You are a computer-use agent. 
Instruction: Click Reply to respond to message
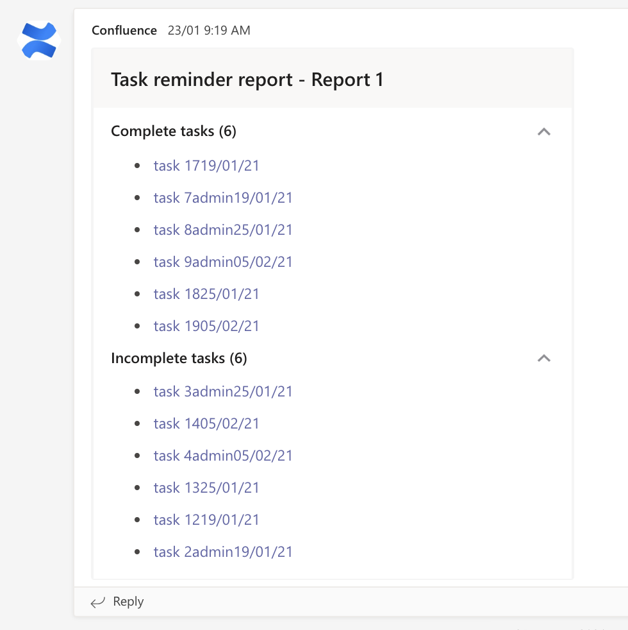[x=128, y=602]
